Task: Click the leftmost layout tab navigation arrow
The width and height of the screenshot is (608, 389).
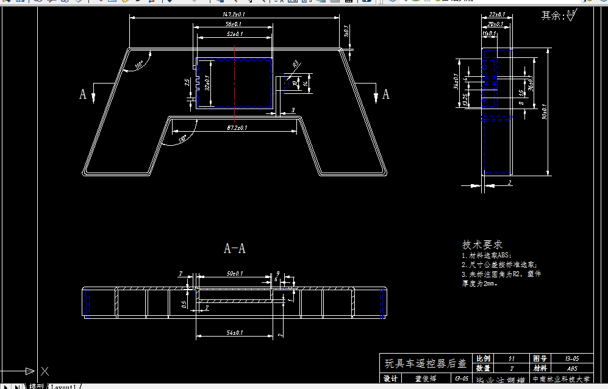Action: [5, 385]
